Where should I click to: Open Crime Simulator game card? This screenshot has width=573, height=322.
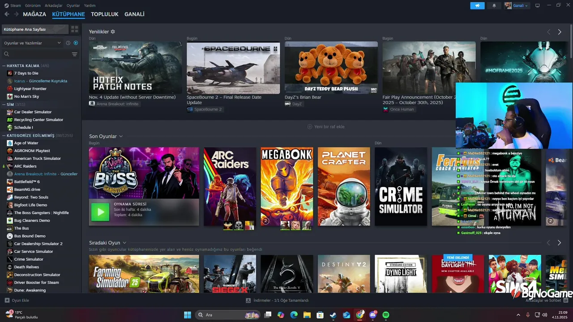coord(401,186)
